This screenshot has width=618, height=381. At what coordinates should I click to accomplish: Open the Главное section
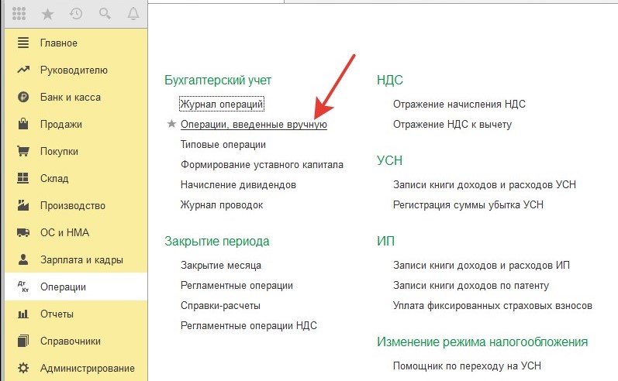click(x=58, y=43)
